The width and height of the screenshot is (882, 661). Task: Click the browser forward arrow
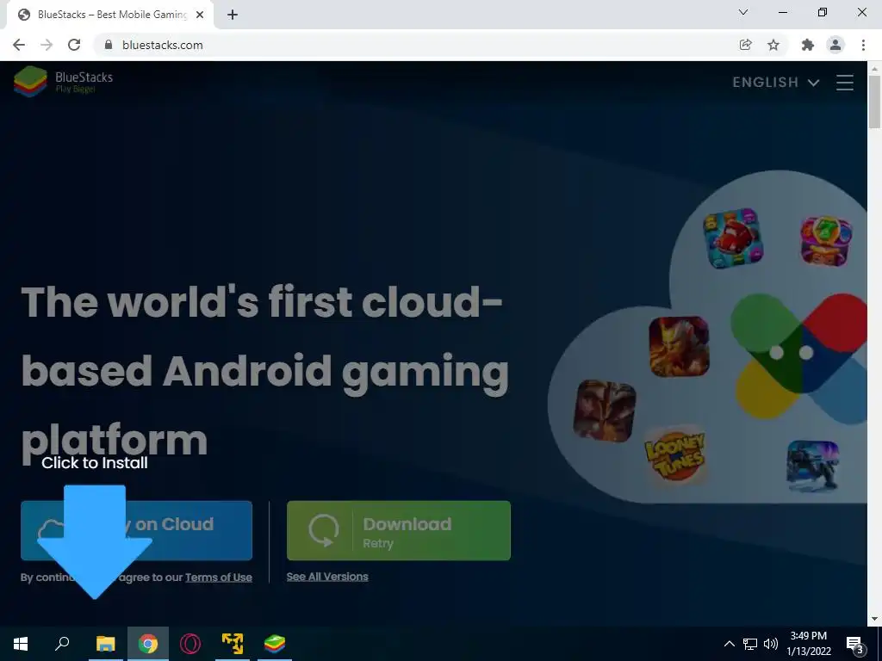47,45
